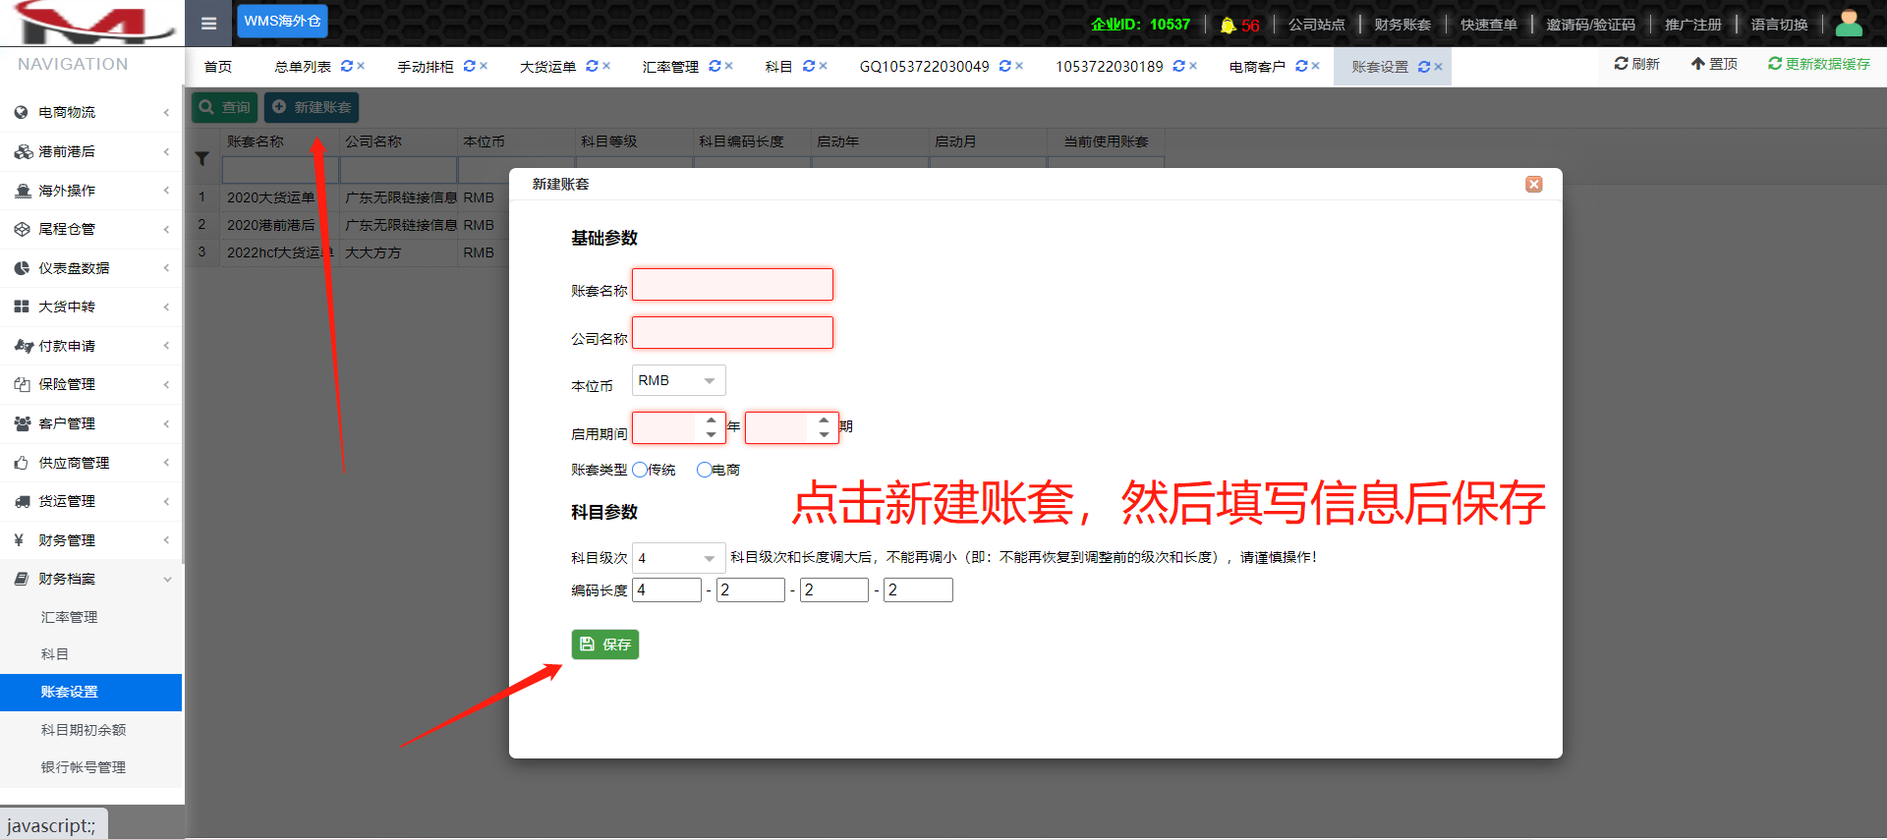1887x840 pixels.
Task: Select row 2020大货运单 in grid
Action: [270, 197]
